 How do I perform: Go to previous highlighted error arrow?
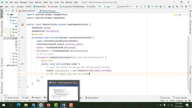[184, 15]
